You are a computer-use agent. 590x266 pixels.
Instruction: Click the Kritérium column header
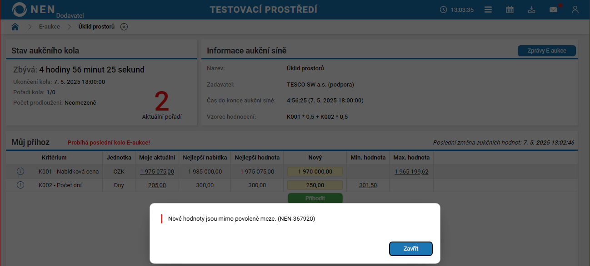(x=54, y=158)
